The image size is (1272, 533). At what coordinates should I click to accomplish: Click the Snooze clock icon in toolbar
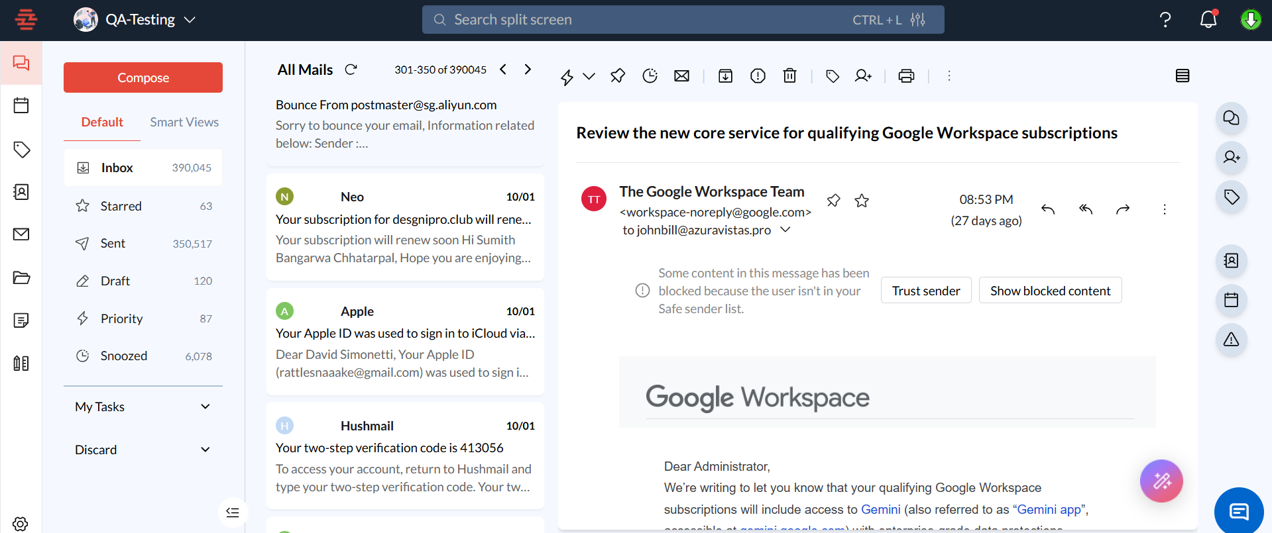click(x=650, y=76)
